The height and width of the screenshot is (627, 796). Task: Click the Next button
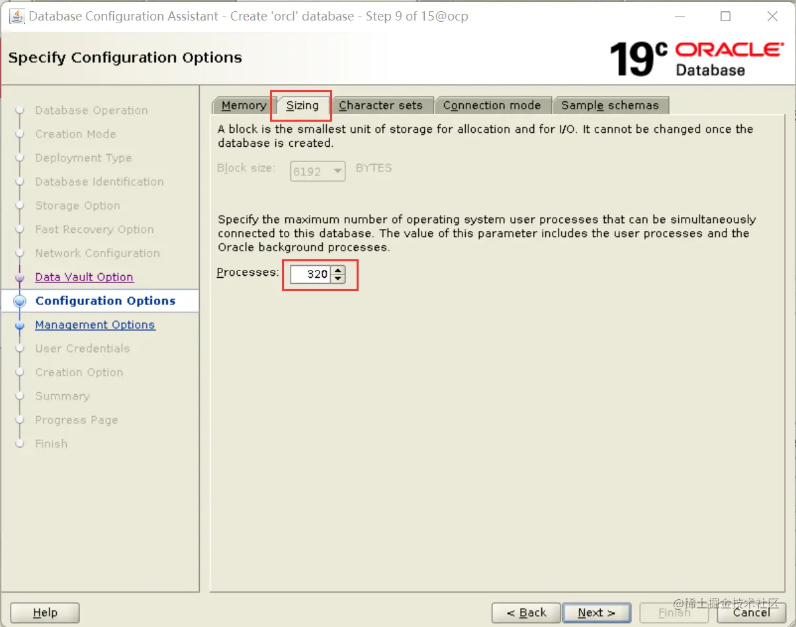(x=596, y=613)
